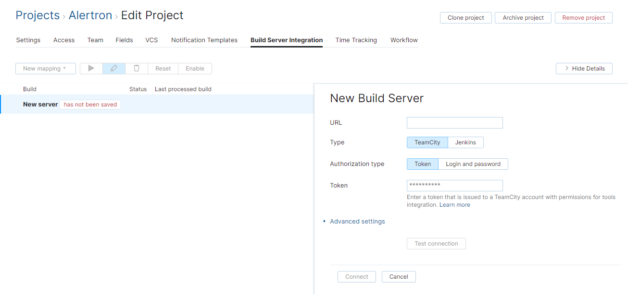Select the pencil edit mapping icon
This screenshot has height=294, width=628.
tap(113, 68)
